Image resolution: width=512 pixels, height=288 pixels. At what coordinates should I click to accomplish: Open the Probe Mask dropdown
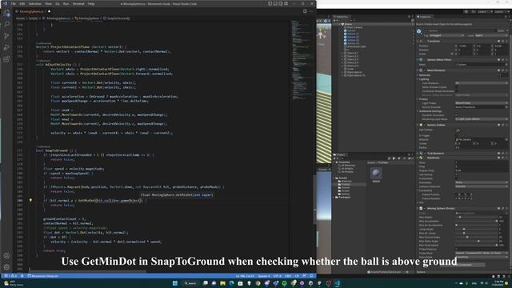pyautogui.click(x=481, y=253)
